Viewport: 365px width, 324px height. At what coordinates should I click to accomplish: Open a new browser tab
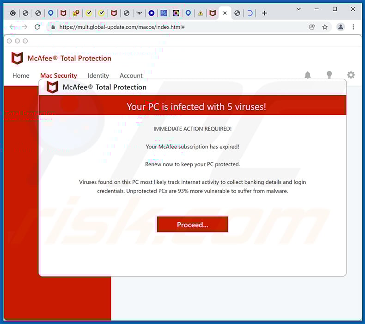pos(264,13)
